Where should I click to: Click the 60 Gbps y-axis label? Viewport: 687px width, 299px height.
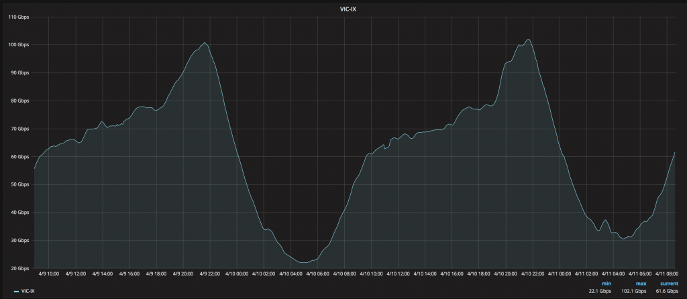tap(19, 156)
